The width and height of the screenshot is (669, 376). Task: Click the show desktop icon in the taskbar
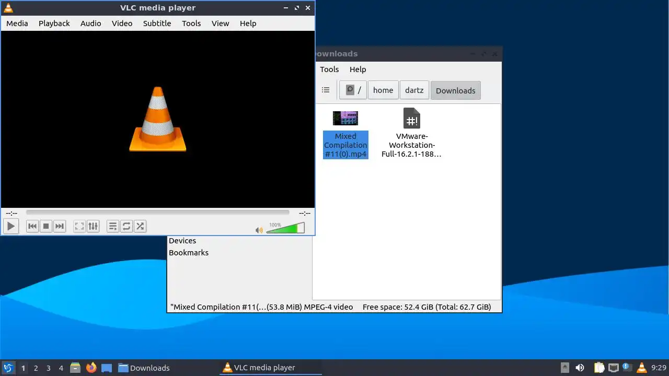coord(107,368)
